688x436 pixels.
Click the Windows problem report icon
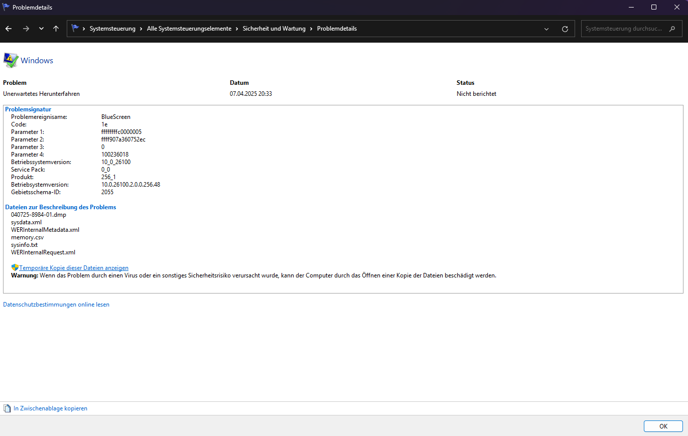[11, 60]
